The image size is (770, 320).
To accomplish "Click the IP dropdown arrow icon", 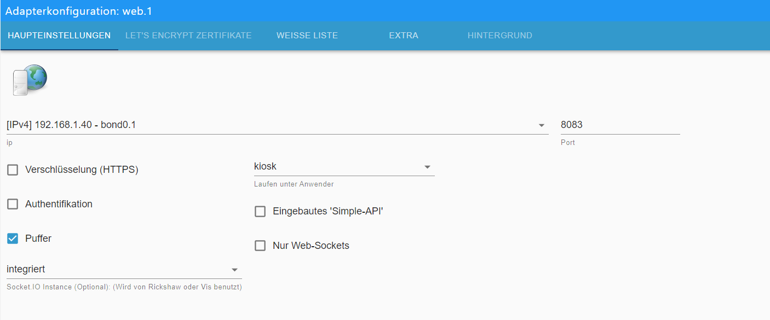I will point(542,125).
